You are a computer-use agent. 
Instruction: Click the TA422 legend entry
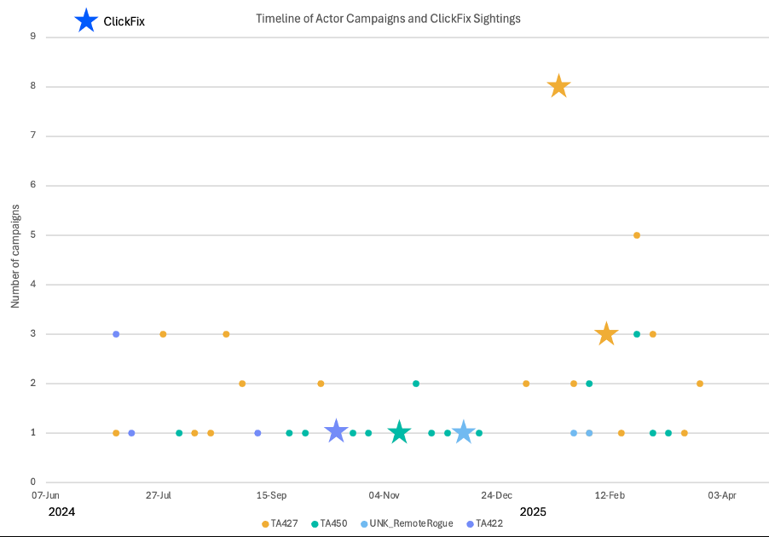pyautogui.click(x=485, y=523)
